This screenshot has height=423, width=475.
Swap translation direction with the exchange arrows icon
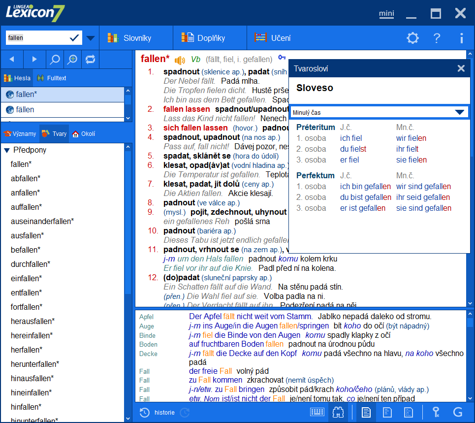tap(91, 59)
